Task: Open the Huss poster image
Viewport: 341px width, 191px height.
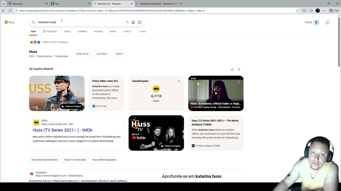Action: tap(57, 93)
